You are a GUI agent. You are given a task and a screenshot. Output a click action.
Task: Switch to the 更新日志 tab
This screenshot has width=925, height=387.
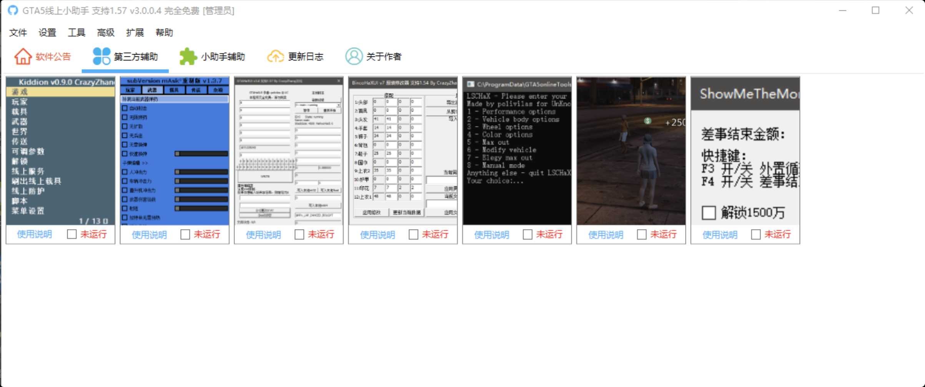coord(295,56)
